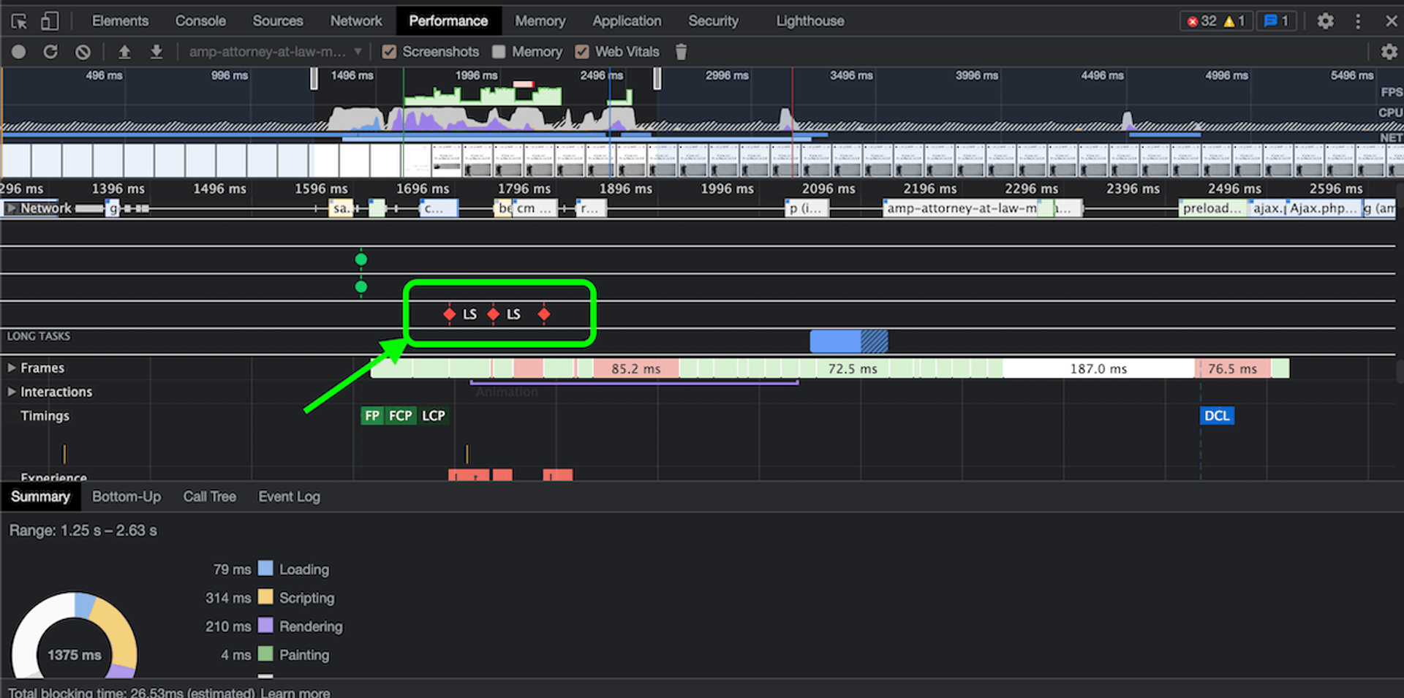This screenshot has width=1404, height=698.
Task: Switch to the Call Tree tab
Action: click(210, 497)
